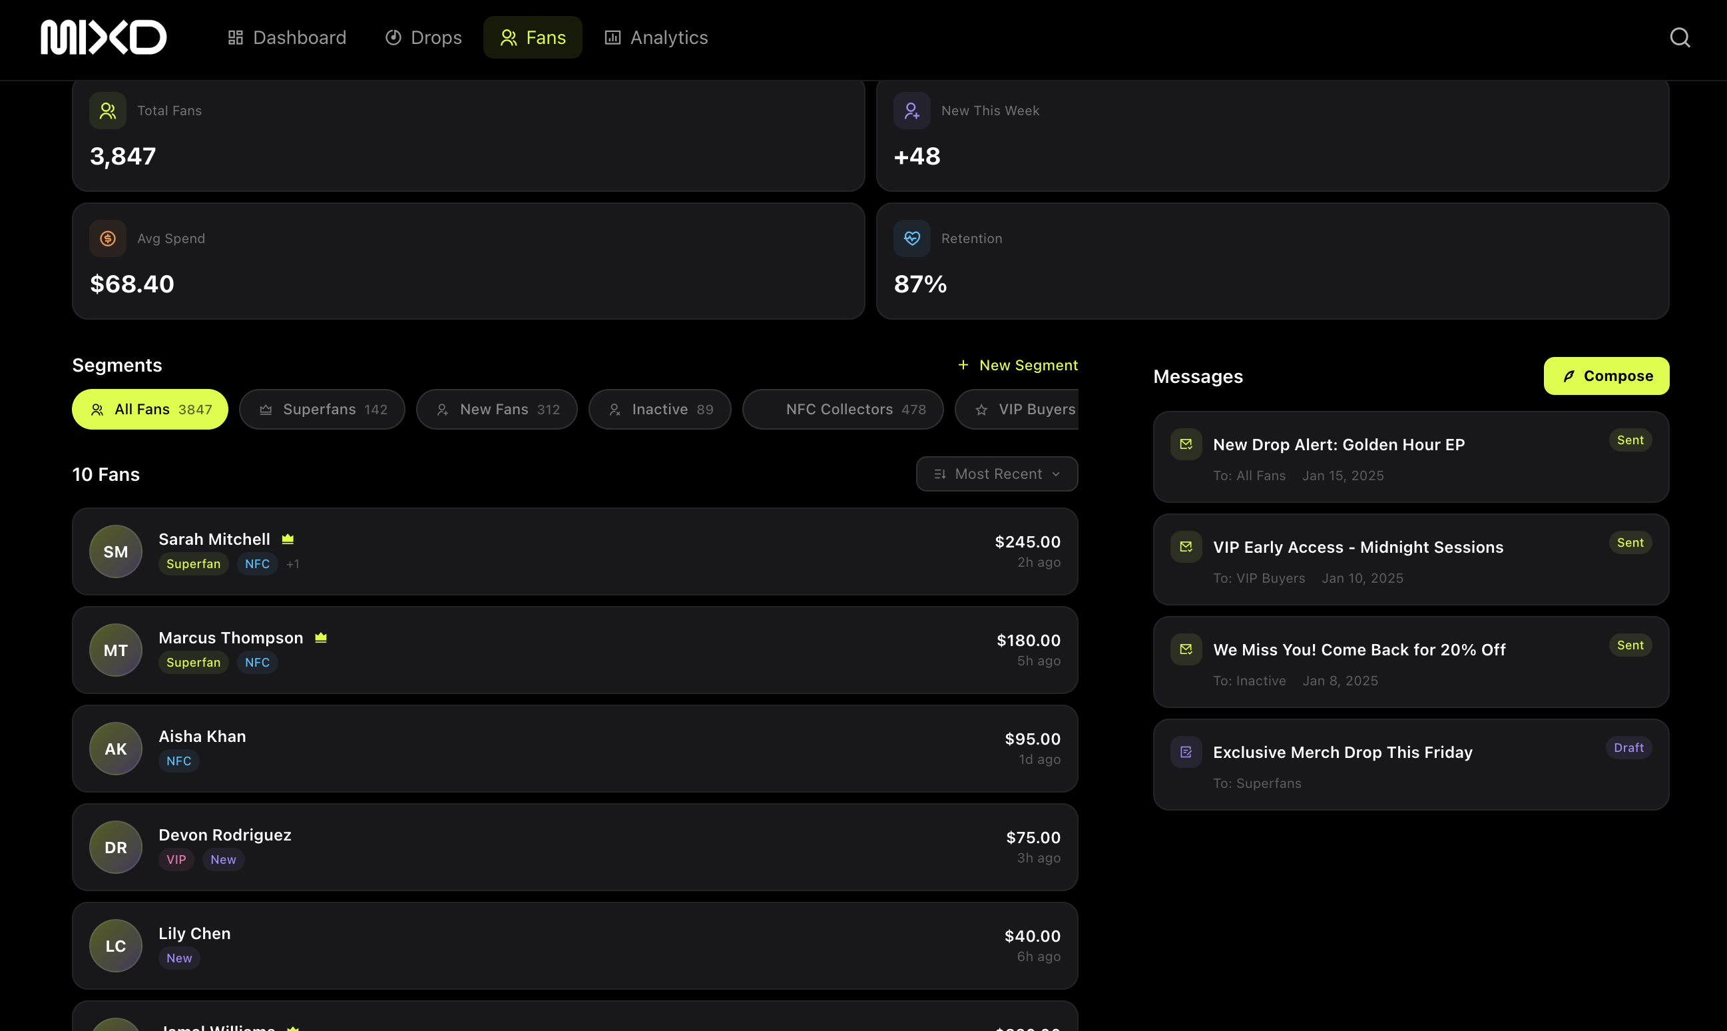1727x1031 pixels.
Task: Click Devon Rodriguez's VIP tag
Action: pos(176,859)
